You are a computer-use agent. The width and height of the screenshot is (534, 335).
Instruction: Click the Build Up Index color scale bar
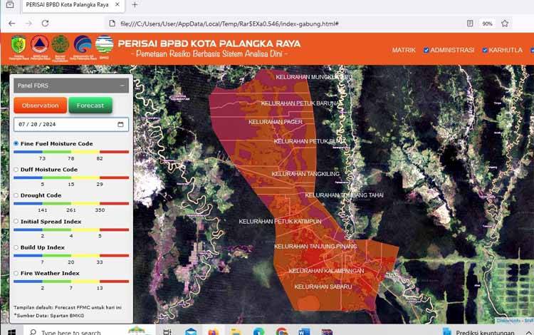71,255
